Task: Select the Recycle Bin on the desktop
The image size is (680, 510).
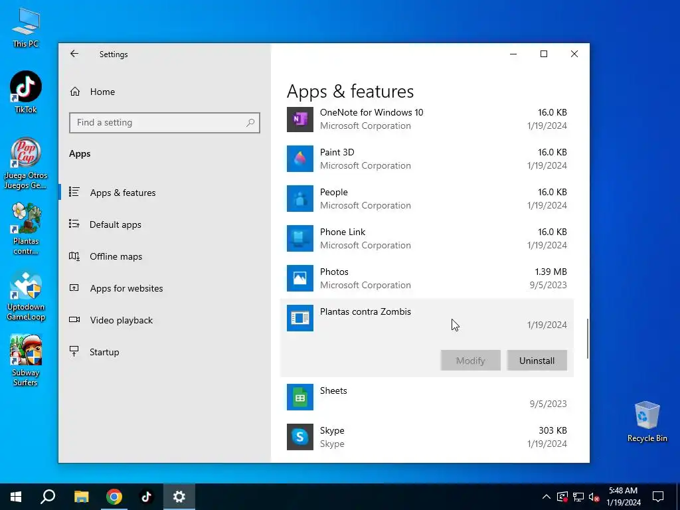Action: 647,422
